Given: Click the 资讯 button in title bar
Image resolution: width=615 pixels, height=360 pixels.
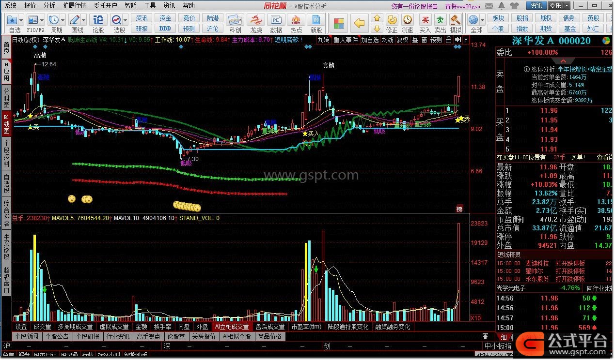Looking at the screenshot, I should click(536, 6).
